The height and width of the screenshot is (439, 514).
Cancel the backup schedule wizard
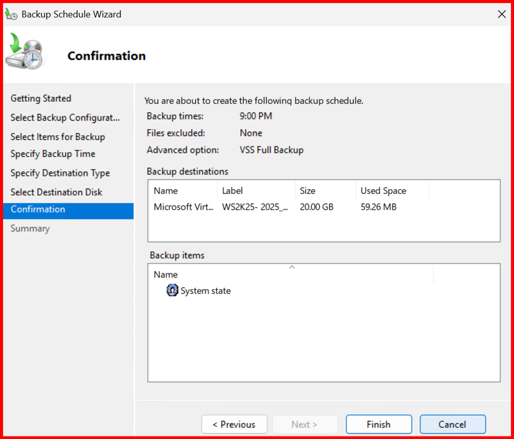(x=452, y=424)
